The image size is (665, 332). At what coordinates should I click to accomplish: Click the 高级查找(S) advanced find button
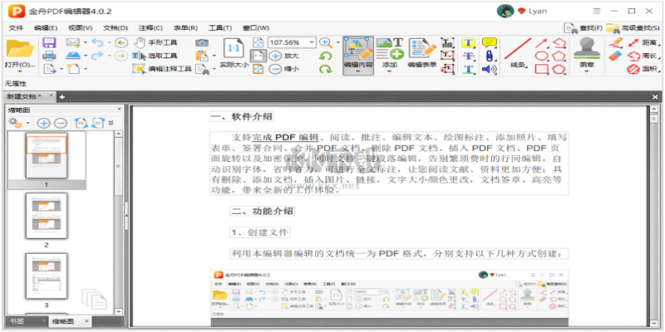633,28
